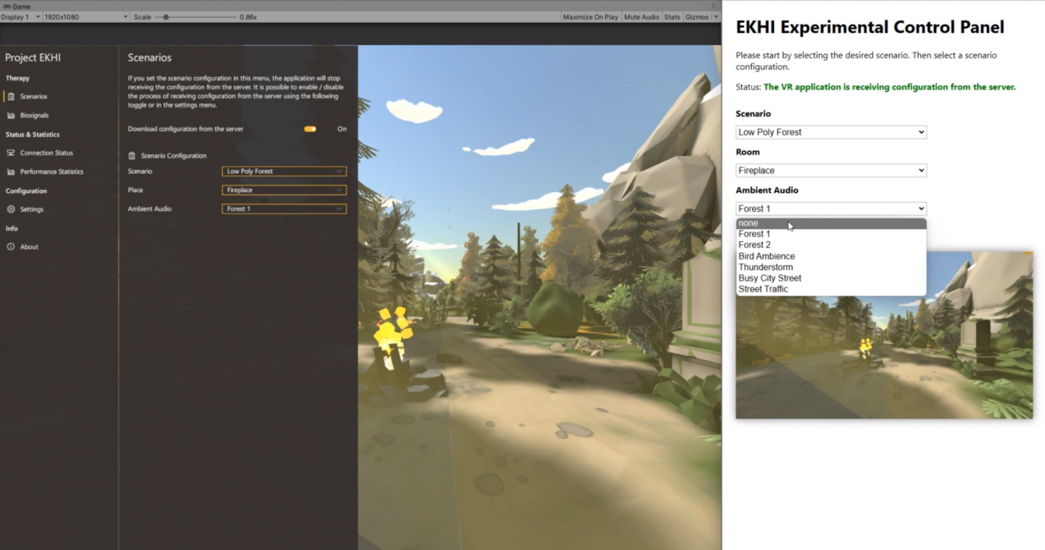Toggle Download configuration from the server switch

pyautogui.click(x=310, y=129)
